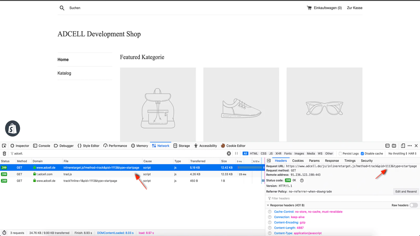This screenshot has width=420, height=236.
Task: Filter requests by JS
Action: pyautogui.click(x=271, y=154)
